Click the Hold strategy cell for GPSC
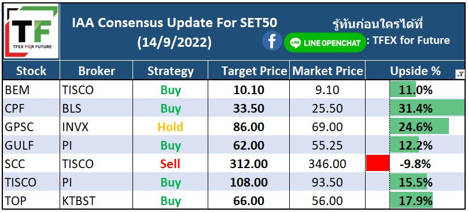This screenshot has height=212, width=468. pos(171,127)
